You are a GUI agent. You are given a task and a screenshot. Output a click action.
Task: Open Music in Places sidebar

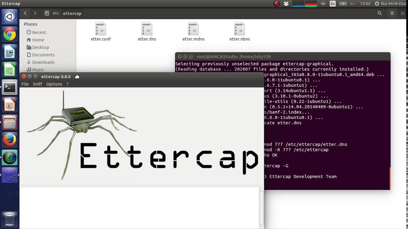coord(35,69)
